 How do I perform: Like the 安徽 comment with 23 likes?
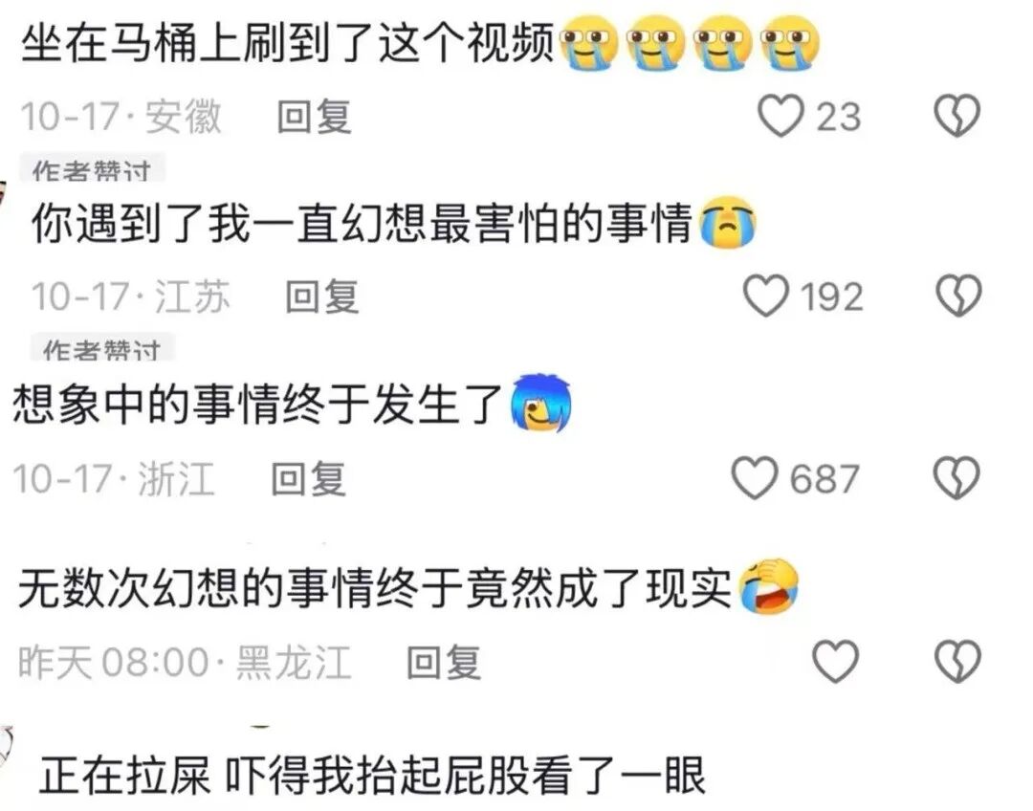click(780, 116)
